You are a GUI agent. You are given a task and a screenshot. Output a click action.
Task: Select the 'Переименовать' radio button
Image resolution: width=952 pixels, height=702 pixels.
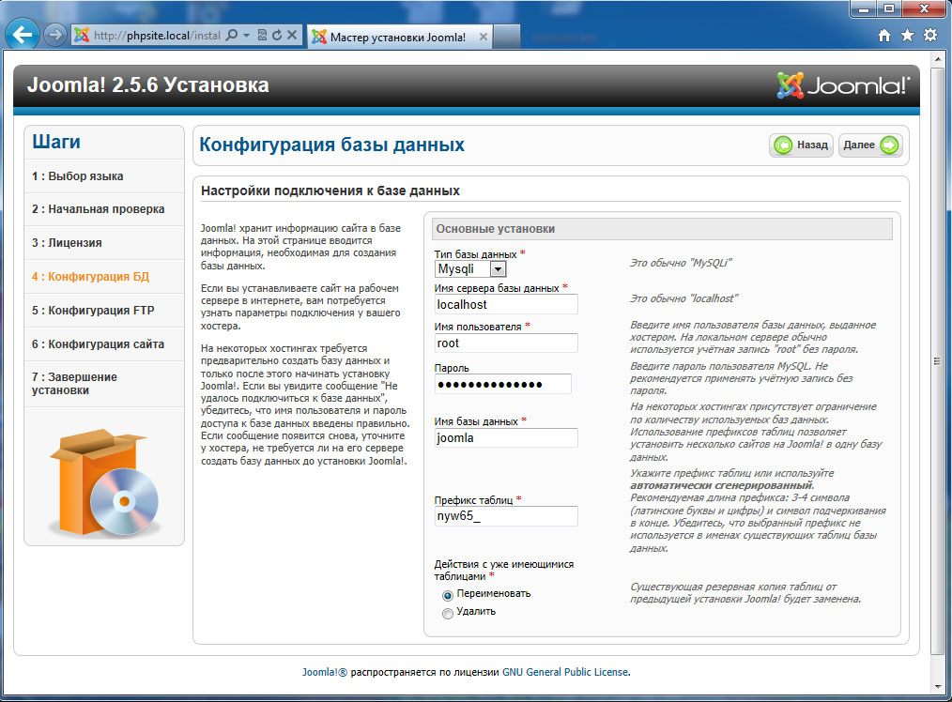[448, 595]
